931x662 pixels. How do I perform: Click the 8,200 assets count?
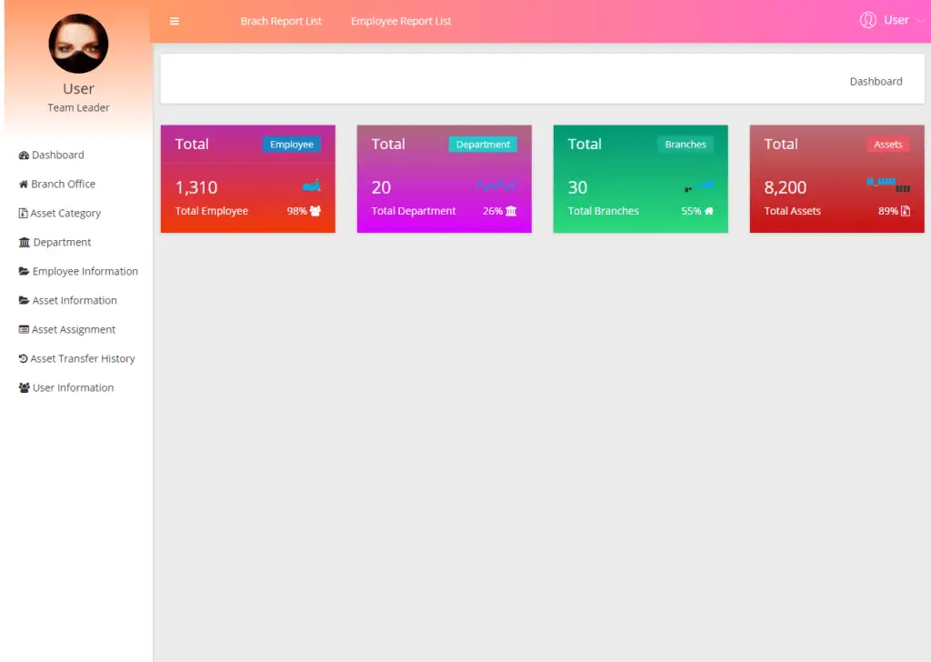[x=785, y=187]
